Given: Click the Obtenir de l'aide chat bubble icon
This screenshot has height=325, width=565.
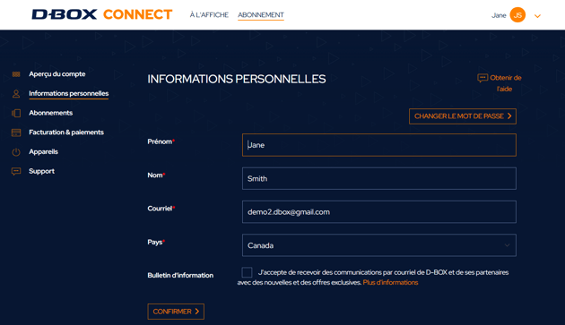Looking at the screenshot, I should tap(482, 78).
